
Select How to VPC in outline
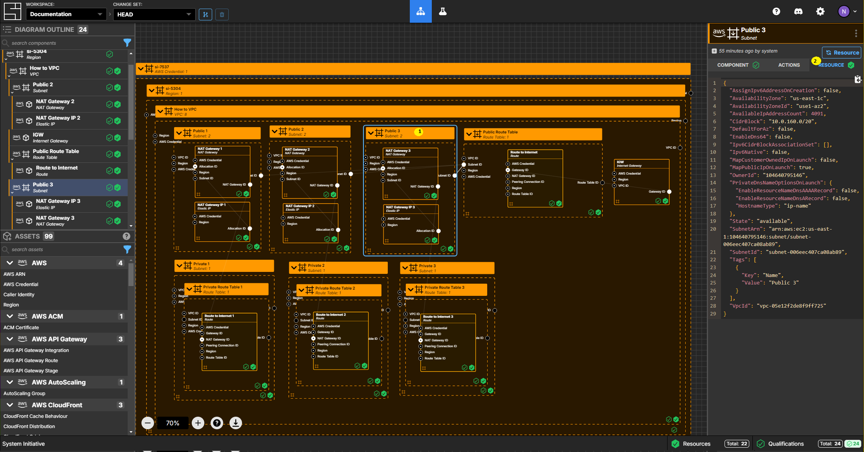66,71
